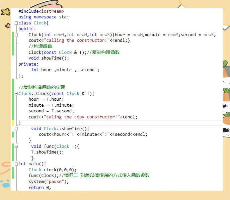
Task: Collapse the class Clock definition
Action: tap(16, 23)
